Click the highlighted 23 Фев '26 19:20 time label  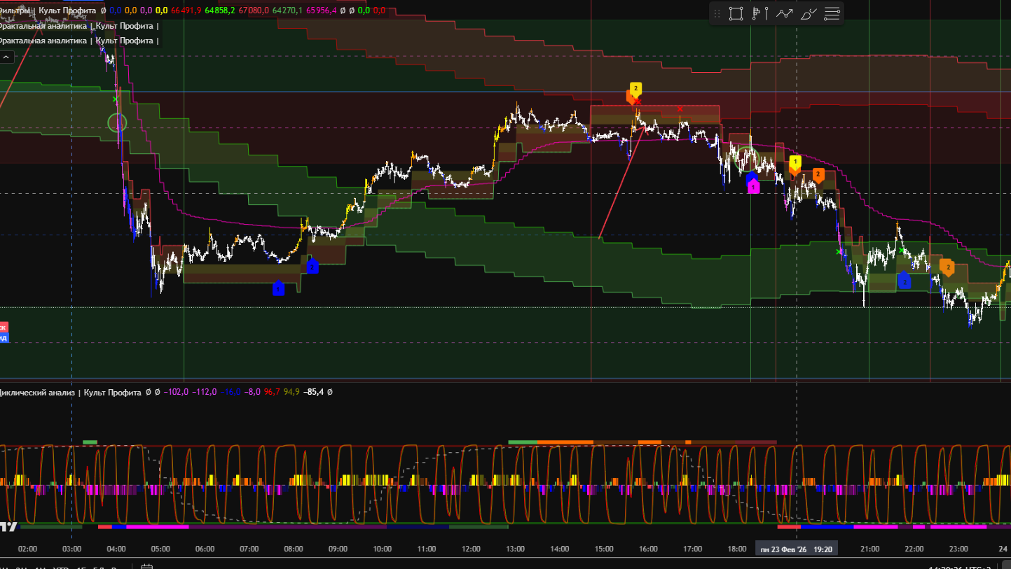(x=796, y=549)
